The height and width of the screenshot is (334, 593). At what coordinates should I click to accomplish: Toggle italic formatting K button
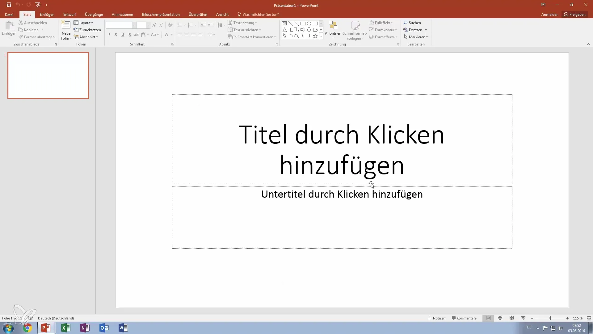pyautogui.click(x=116, y=35)
